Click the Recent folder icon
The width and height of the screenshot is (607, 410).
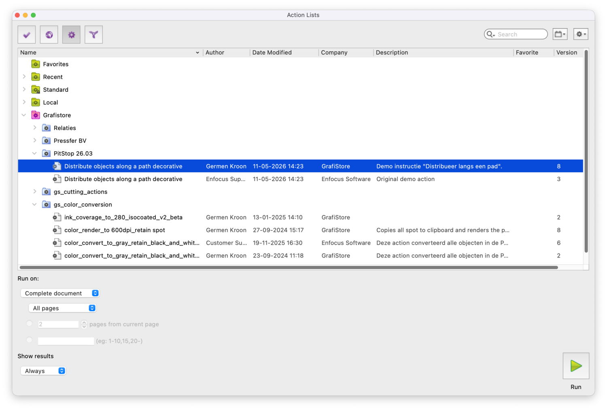pyautogui.click(x=36, y=77)
